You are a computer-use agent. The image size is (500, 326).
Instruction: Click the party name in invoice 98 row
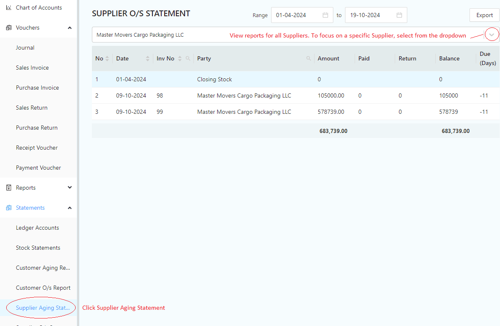(x=244, y=95)
